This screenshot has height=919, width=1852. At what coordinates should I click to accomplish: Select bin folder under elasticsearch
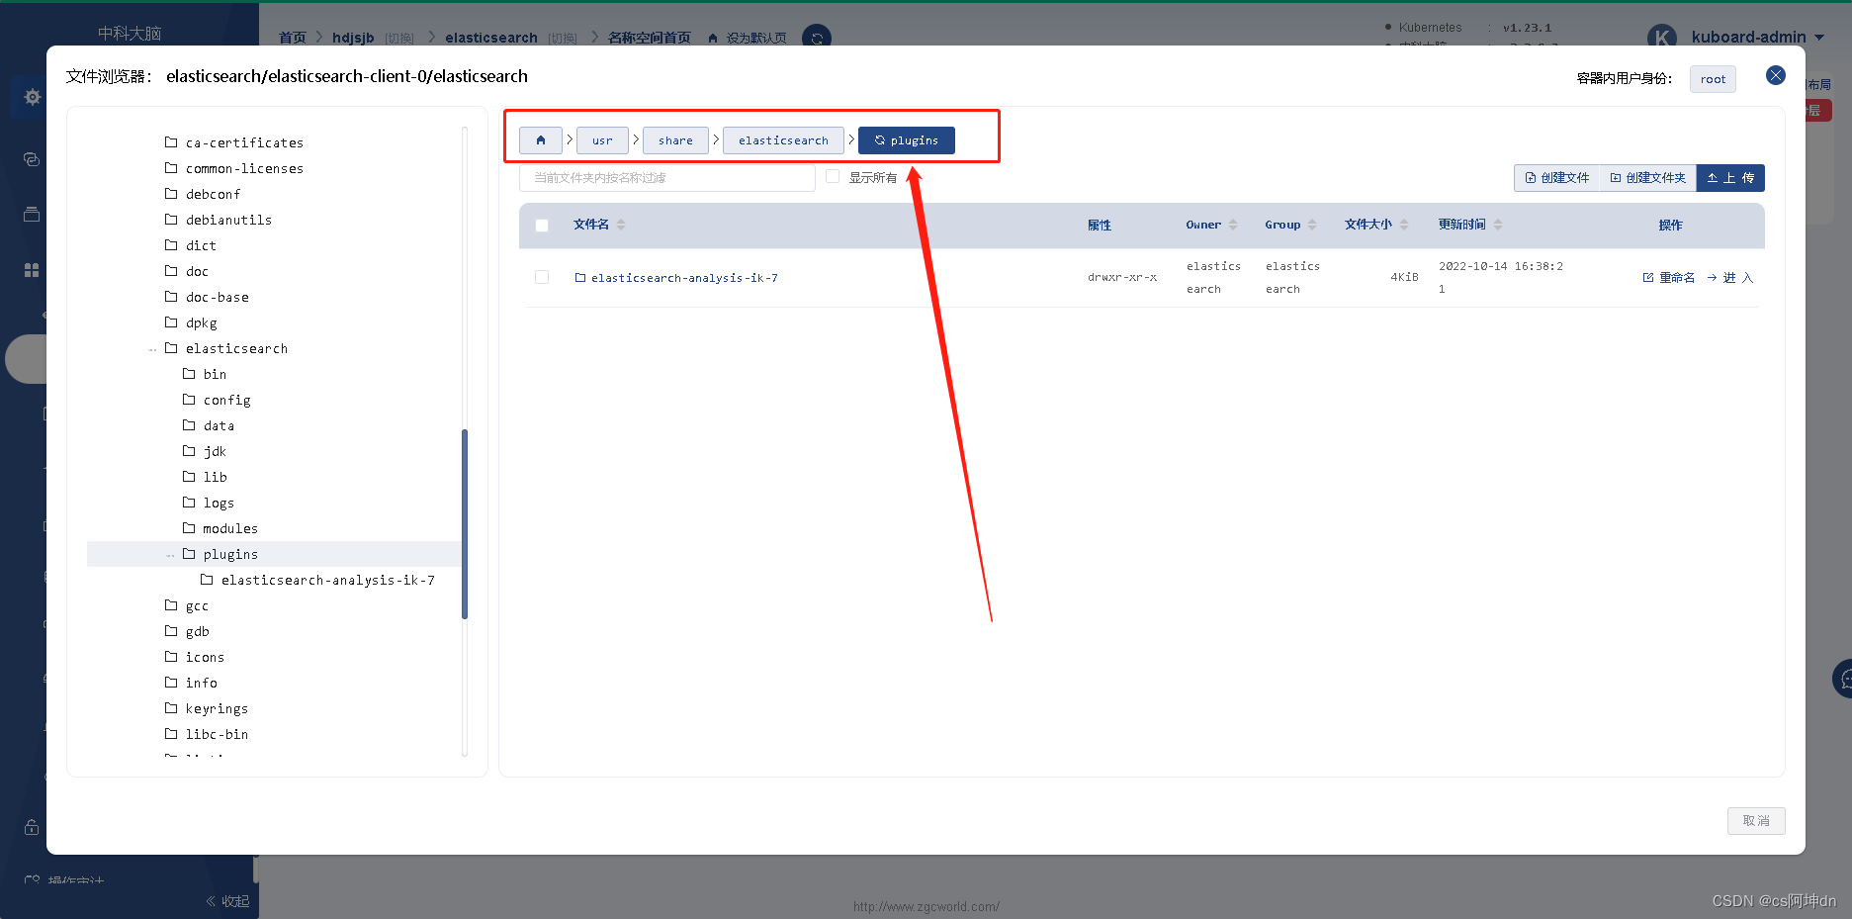pos(215,374)
